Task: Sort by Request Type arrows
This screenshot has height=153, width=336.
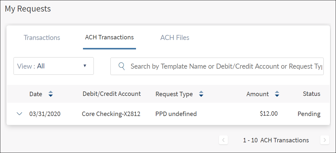Action: [x=201, y=94]
